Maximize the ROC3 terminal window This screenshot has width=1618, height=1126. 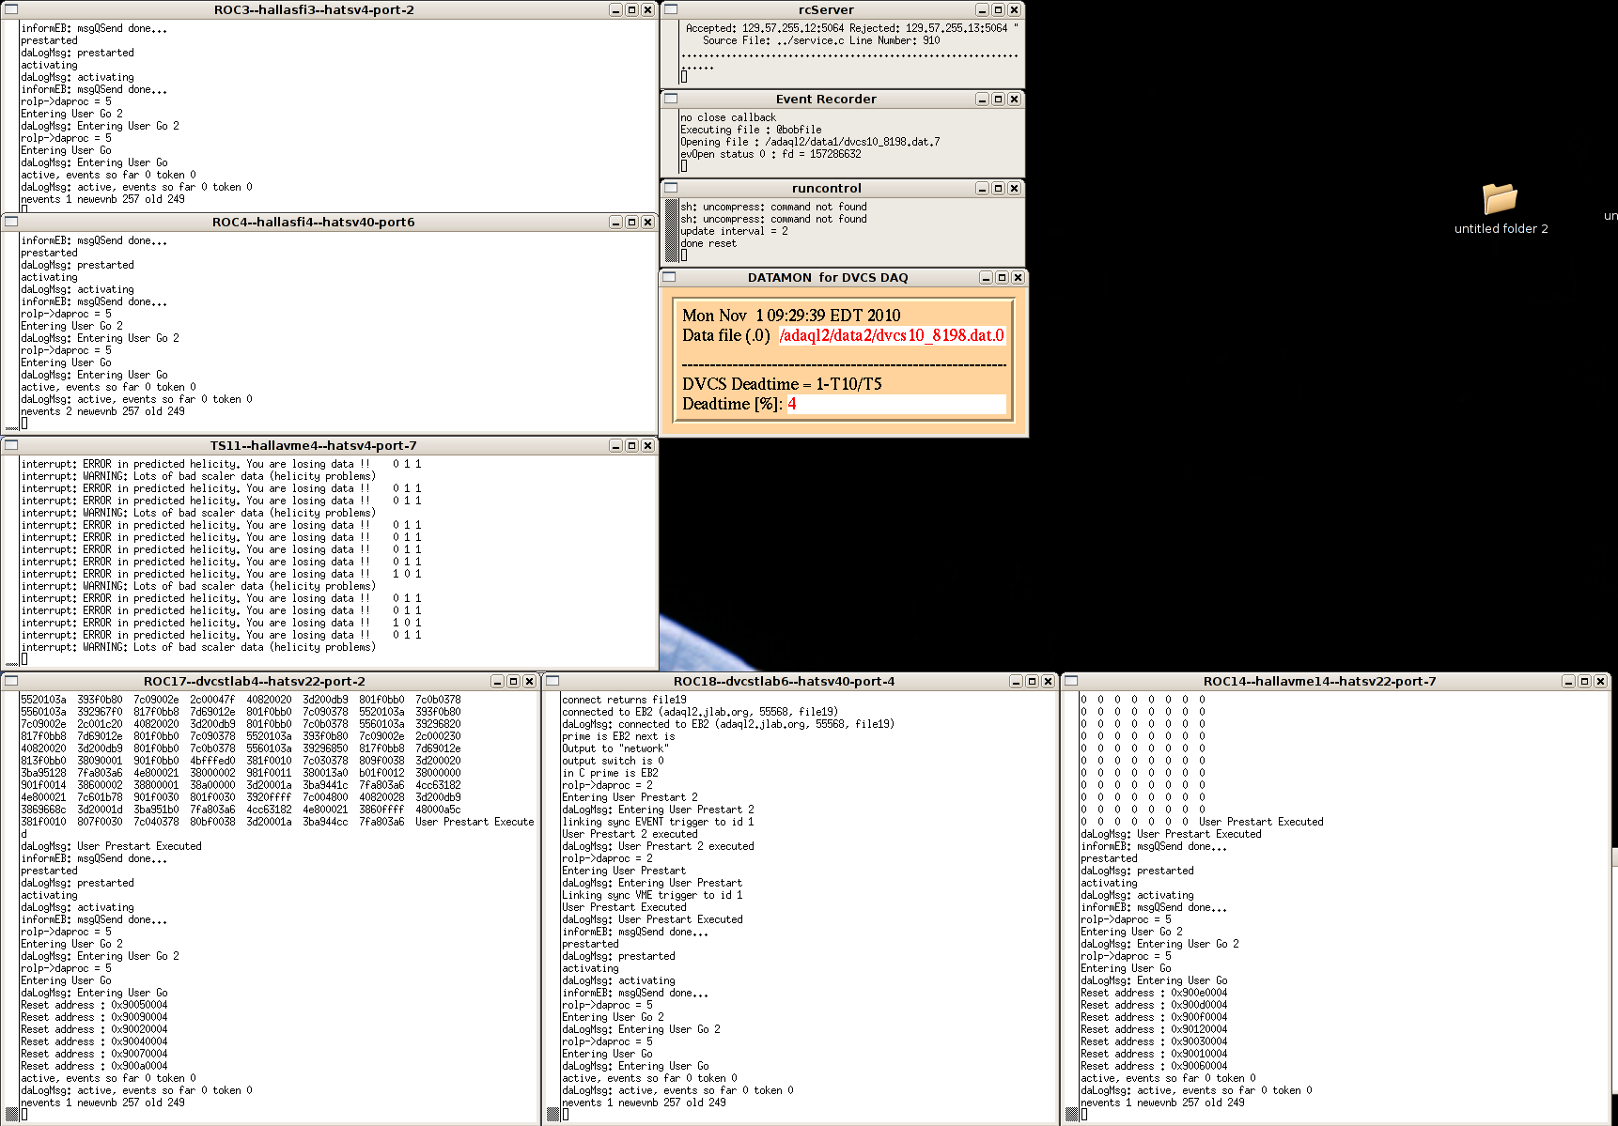click(x=631, y=10)
